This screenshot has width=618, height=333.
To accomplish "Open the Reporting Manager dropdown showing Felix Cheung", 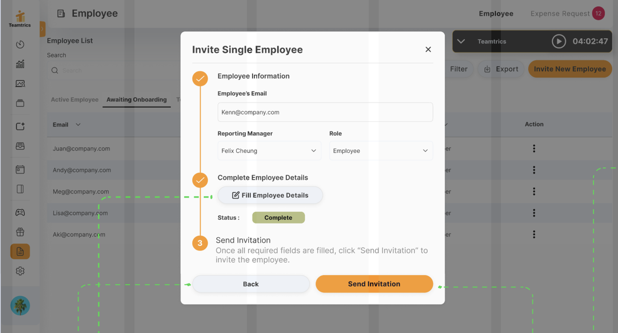I will point(269,150).
